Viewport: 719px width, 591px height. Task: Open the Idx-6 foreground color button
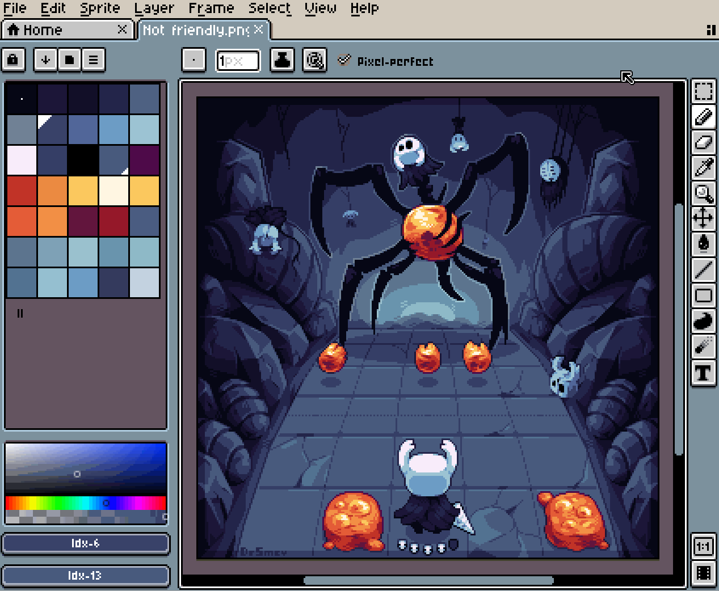click(x=85, y=543)
